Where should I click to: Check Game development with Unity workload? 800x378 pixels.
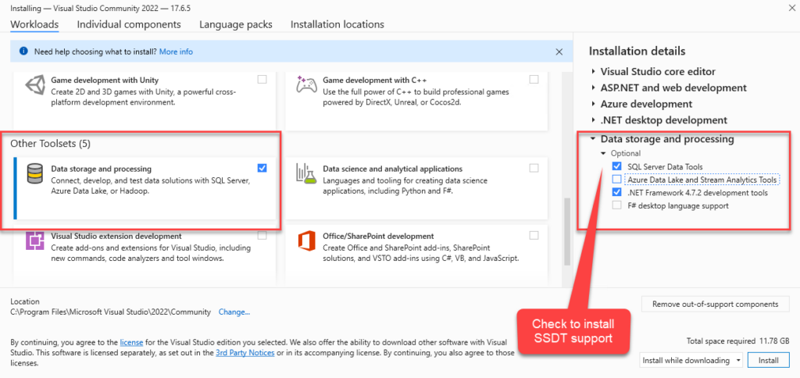click(262, 80)
